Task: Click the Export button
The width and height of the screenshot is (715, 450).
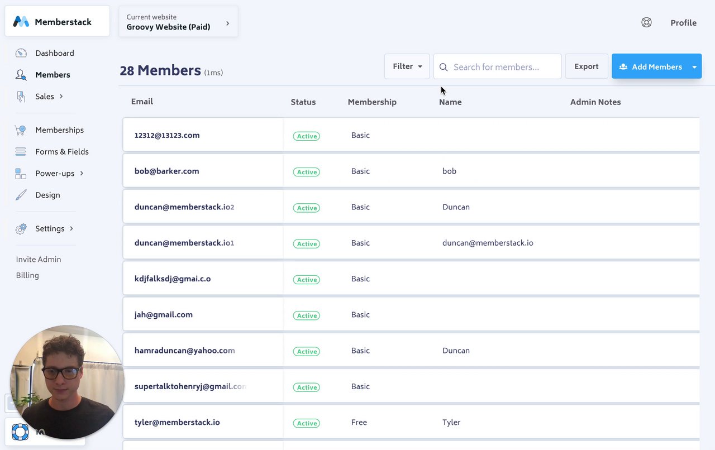Action: (586, 66)
